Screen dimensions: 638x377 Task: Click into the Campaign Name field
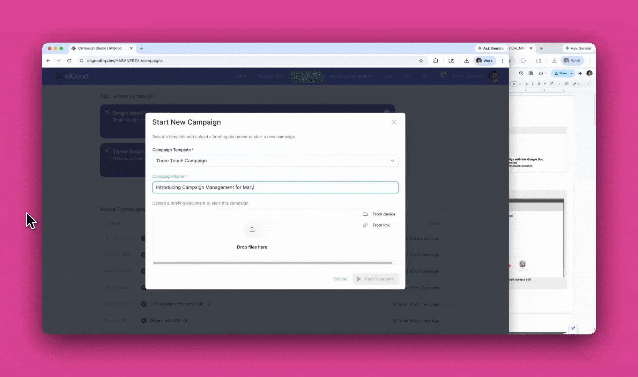pos(275,187)
